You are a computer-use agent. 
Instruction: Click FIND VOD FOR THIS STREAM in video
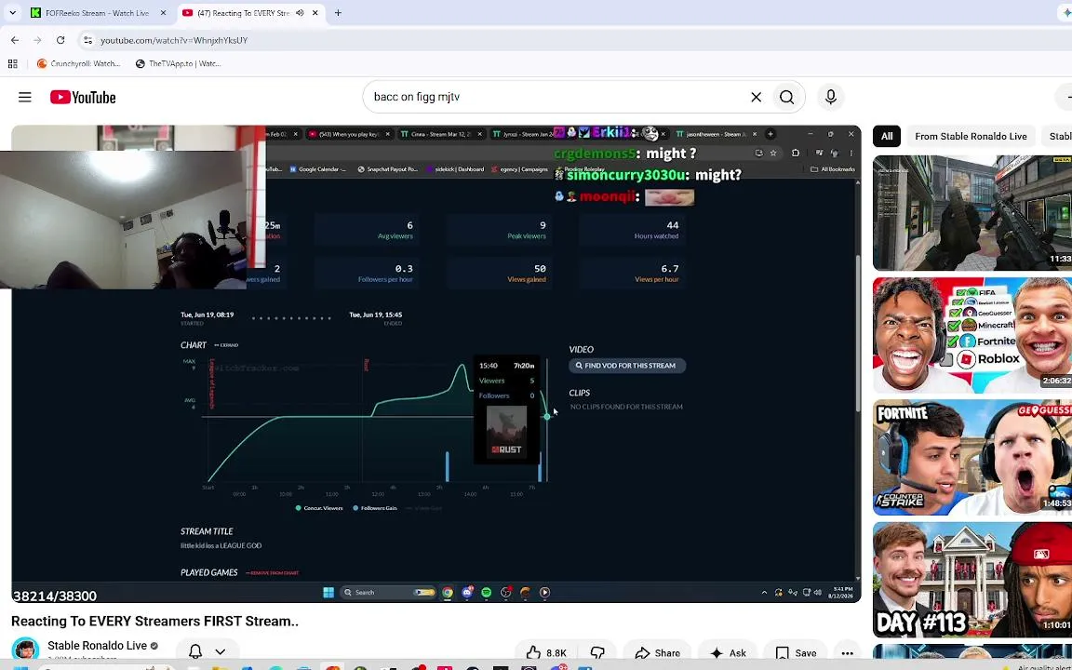tap(627, 366)
